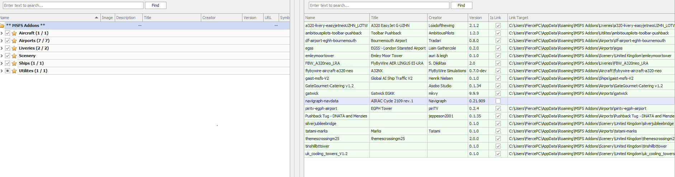Click the star icon beside Ships
Screen dimensions: 675x177
tap(14, 63)
